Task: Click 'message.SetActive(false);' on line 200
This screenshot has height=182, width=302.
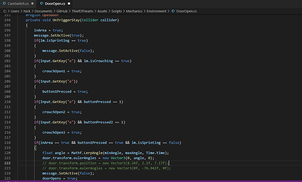Action: (68, 51)
